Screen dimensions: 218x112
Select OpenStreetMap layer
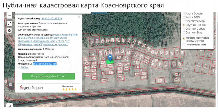point(184,21)
